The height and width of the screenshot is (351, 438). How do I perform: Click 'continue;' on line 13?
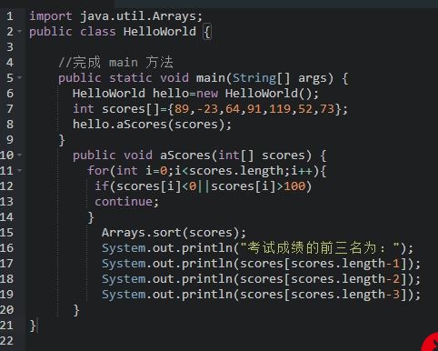point(126,202)
